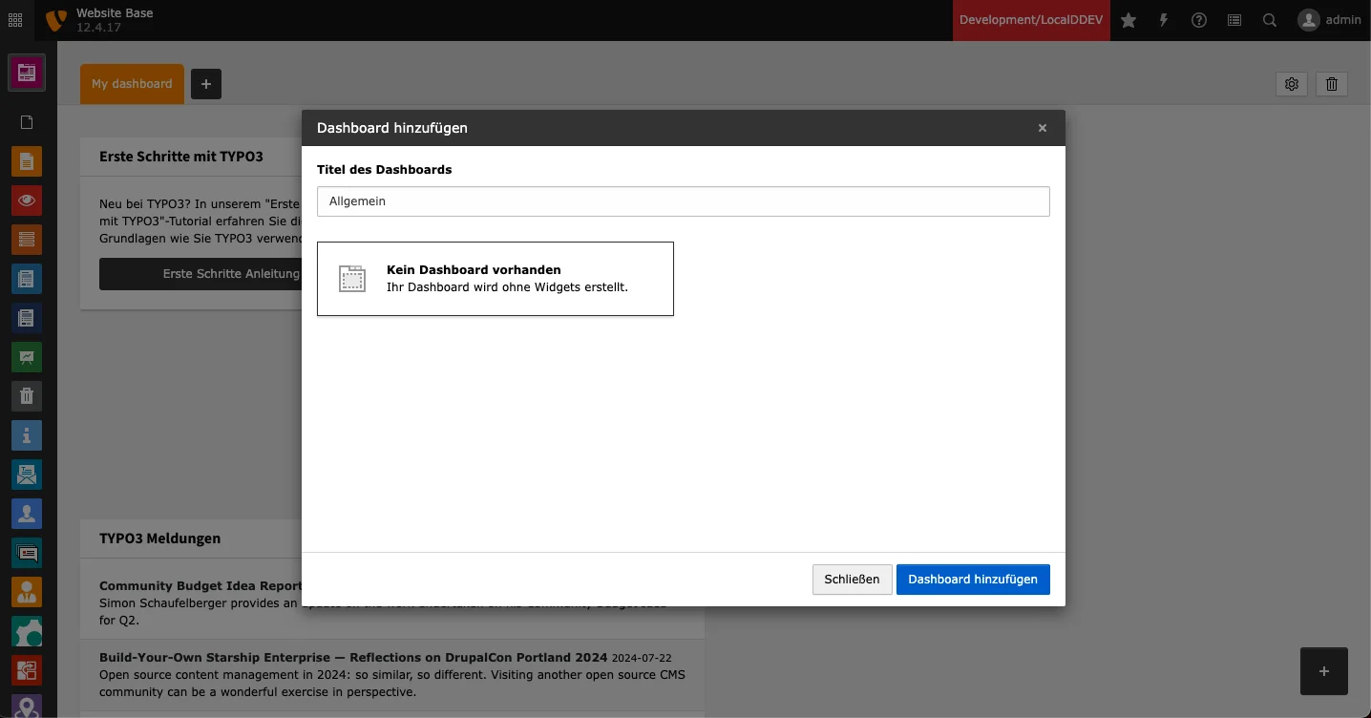Open the Page module in the sidebar
The height and width of the screenshot is (718, 1371).
point(26,161)
